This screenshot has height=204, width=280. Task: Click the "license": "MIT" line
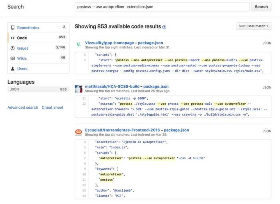pos(110,196)
